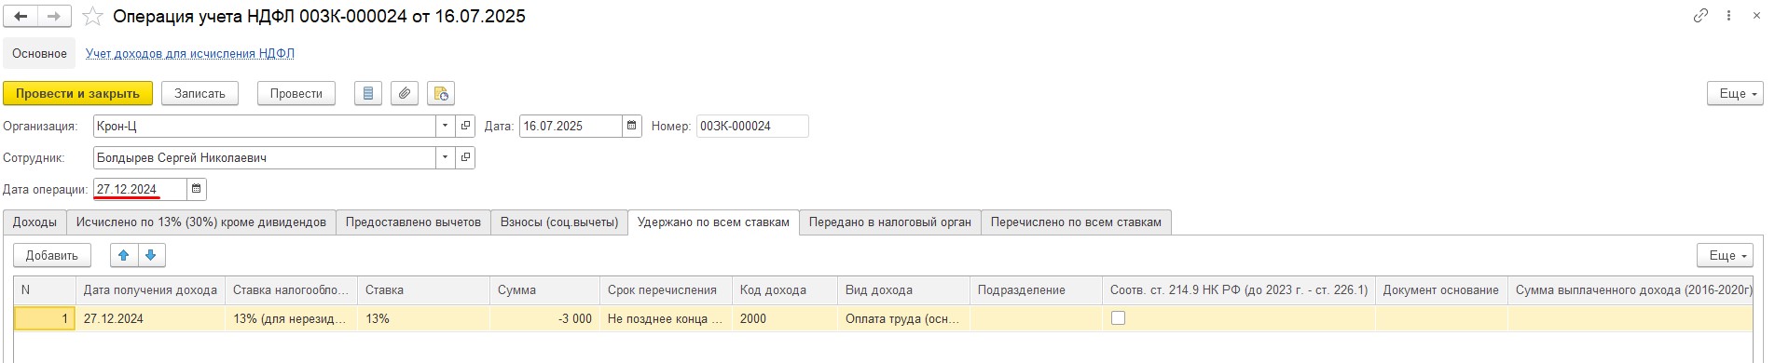Image resolution: width=1775 pixels, height=363 pixels.
Task: Open the top-right Еще menu
Action: [1736, 93]
